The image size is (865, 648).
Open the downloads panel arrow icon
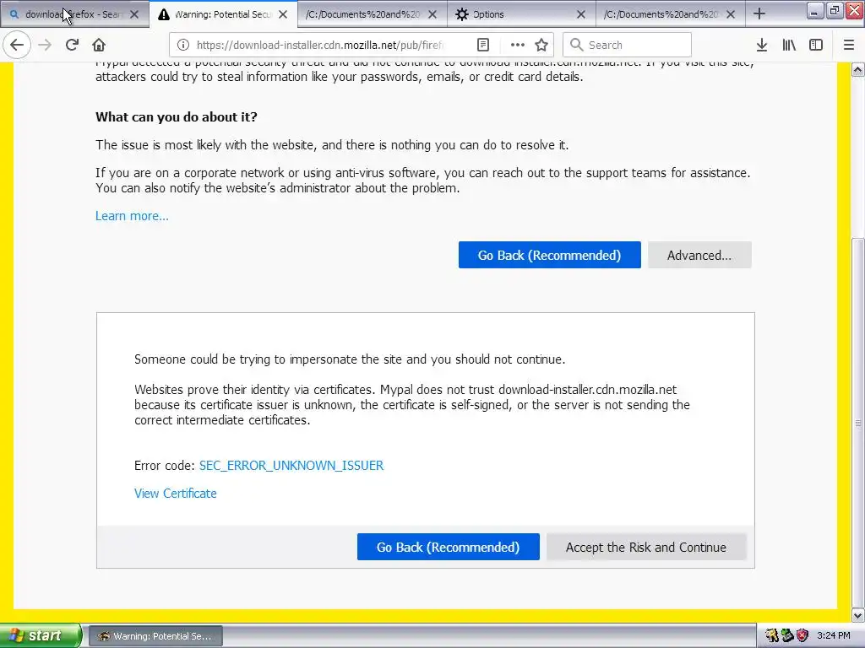click(x=762, y=45)
